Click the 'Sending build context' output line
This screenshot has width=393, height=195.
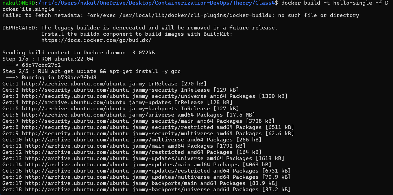[x=64, y=52]
